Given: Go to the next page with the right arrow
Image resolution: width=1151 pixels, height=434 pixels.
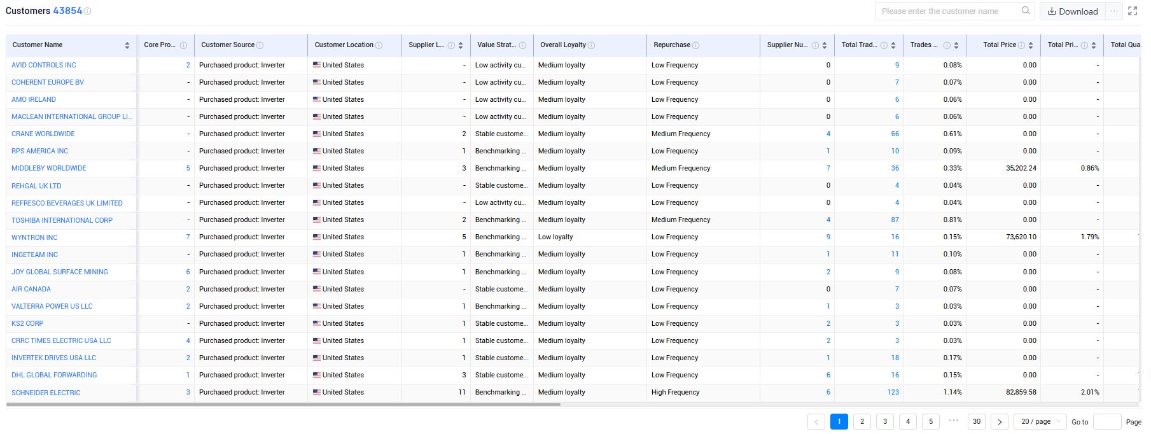Looking at the screenshot, I should [1000, 422].
